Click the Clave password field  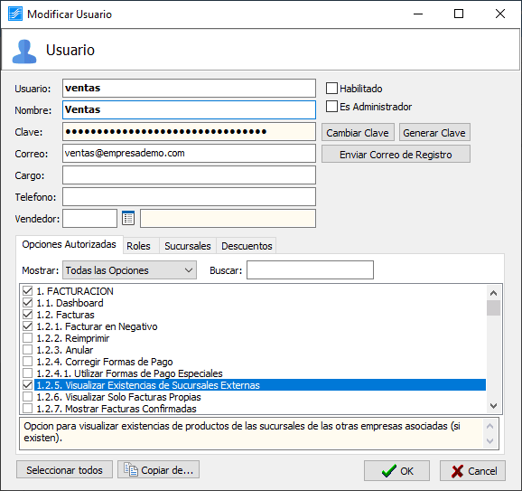[189, 132]
